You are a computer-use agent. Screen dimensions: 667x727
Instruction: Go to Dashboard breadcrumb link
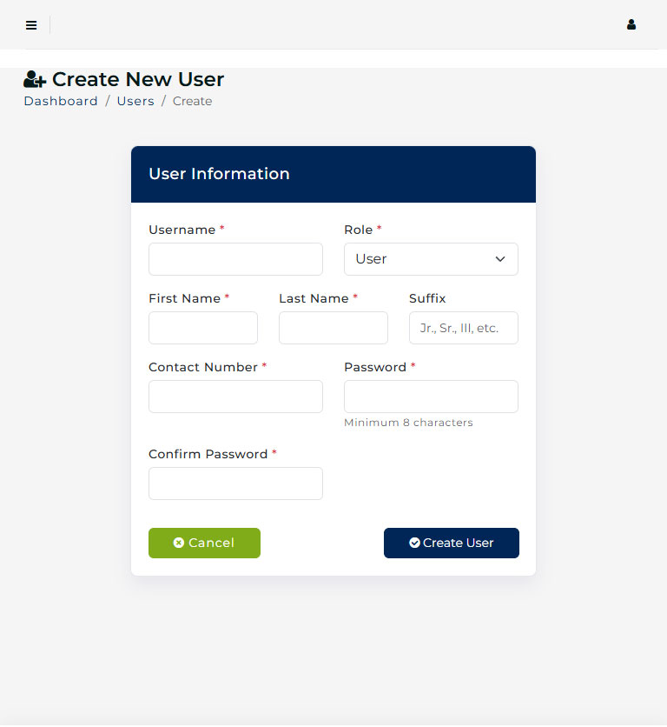click(61, 101)
